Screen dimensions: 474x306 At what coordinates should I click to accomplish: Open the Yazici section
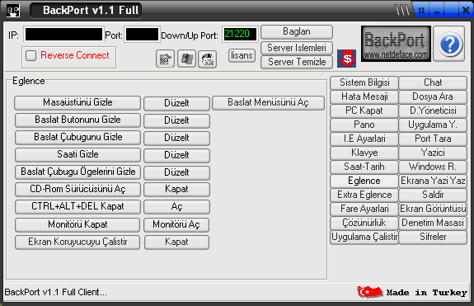[x=433, y=153]
